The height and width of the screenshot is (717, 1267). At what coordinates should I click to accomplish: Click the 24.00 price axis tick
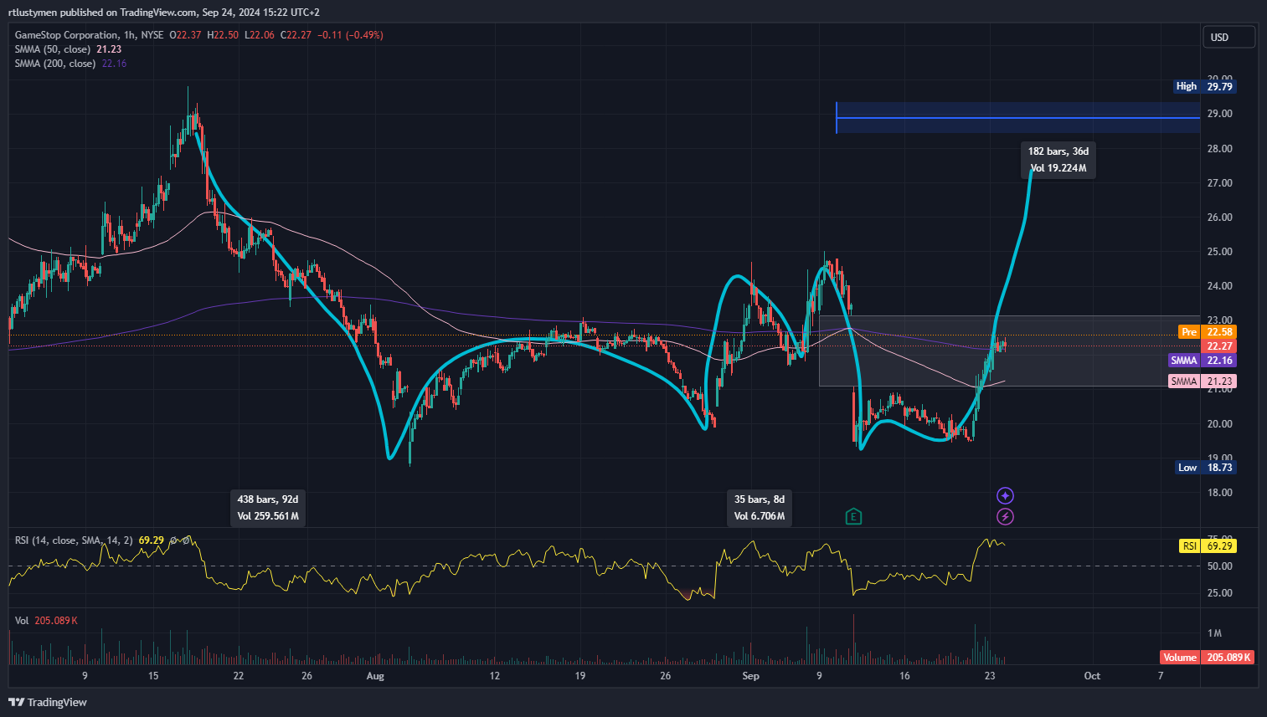(x=1219, y=286)
